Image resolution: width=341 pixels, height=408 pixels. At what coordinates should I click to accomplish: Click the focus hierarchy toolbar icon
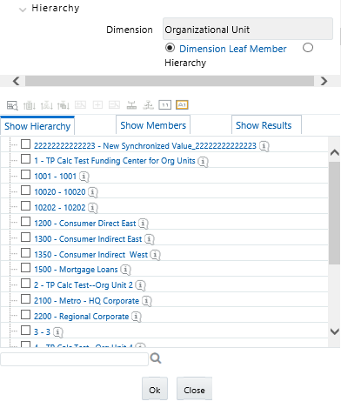pos(131,105)
